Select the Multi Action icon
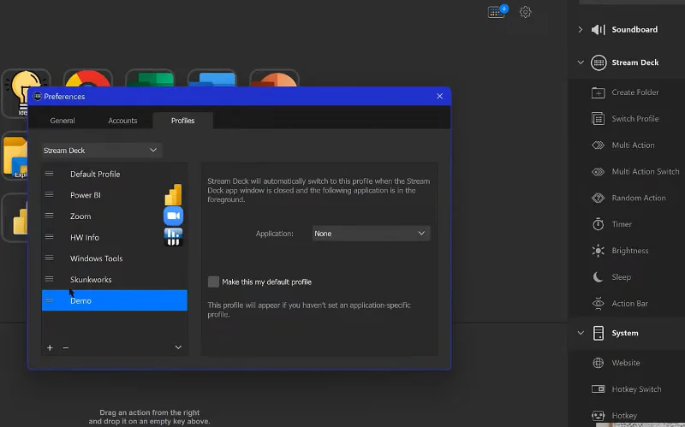Image resolution: width=685 pixels, height=427 pixels. click(598, 145)
